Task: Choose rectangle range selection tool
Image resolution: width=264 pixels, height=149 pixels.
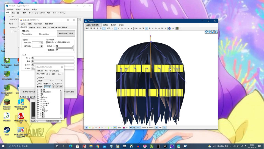Action: click(116, 28)
